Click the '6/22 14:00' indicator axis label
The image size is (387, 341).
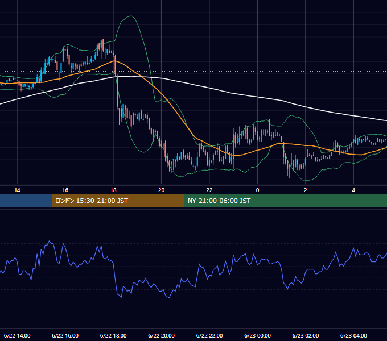17,335
